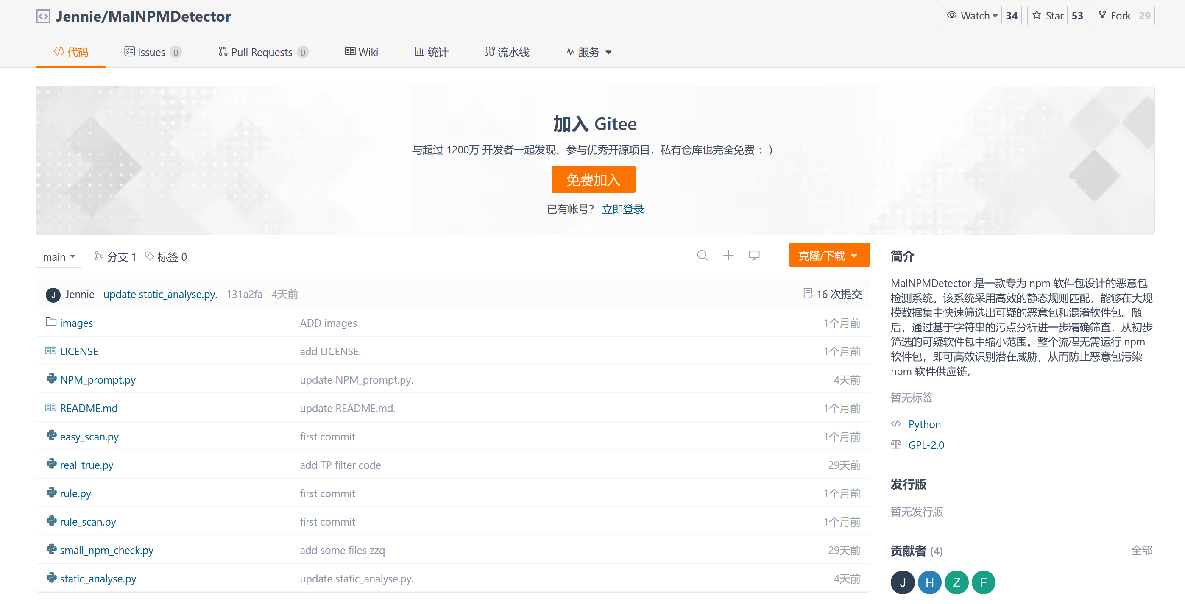Open the latest commit 'update static_analyse.py.' link
The width and height of the screenshot is (1185, 604).
pyautogui.click(x=160, y=295)
